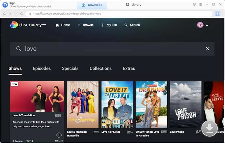Viewport: 225px width, 143px height.
Task: Maximize the Kigo window
Action: tap(213, 4)
